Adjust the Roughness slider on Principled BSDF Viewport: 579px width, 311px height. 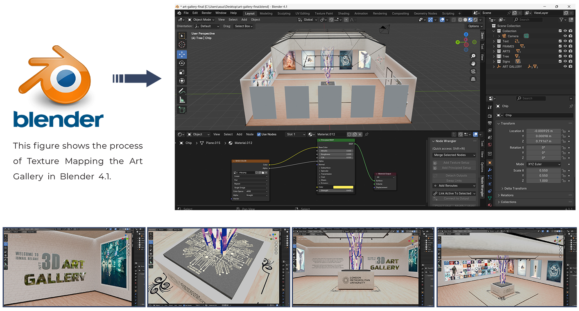tap(336, 154)
